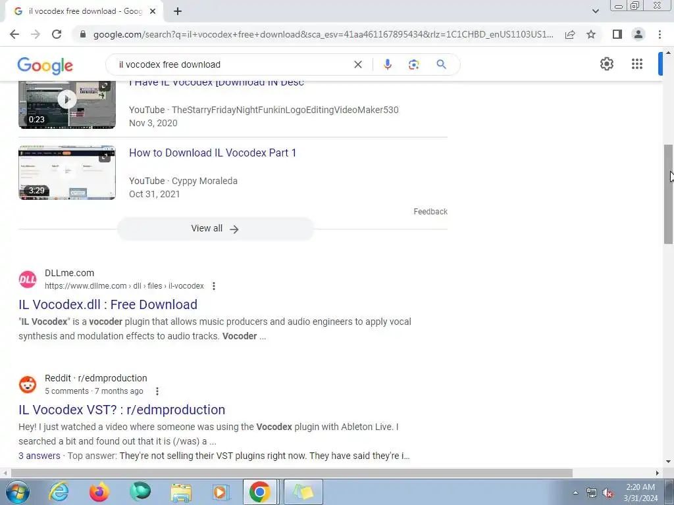This screenshot has width=674, height=505.
Task: Click the address bar URL
Action: (323, 34)
